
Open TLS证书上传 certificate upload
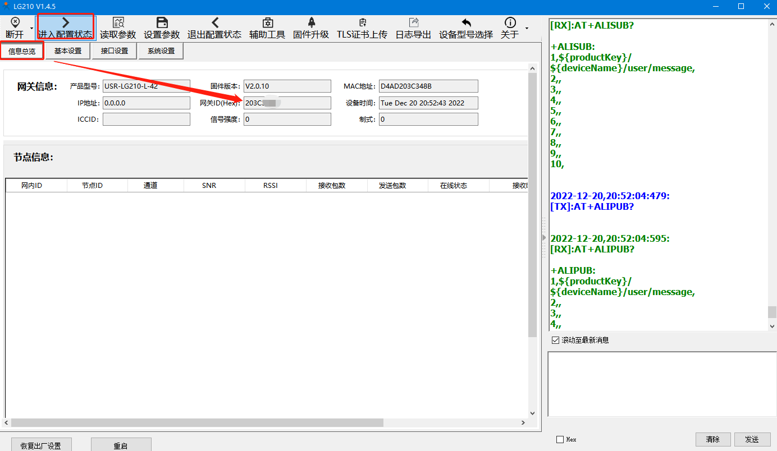362,22
